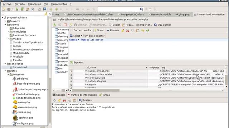The width and height of the screenshot is (229, 128).
Task: Click the SQL queries button
Action: click(x=163, y=25)
